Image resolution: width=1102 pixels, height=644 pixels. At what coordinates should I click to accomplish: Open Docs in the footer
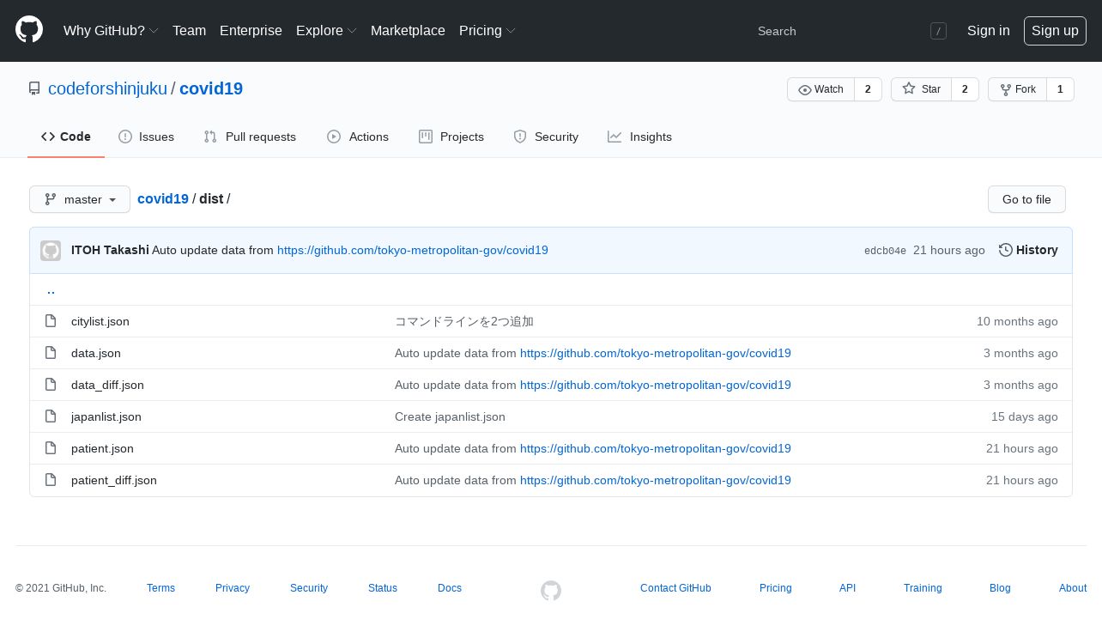click(x=450, y=588)
